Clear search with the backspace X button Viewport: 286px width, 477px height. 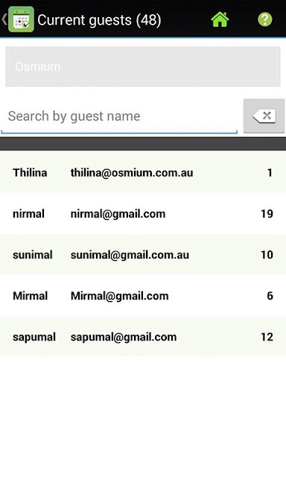[x=264, y=116]
